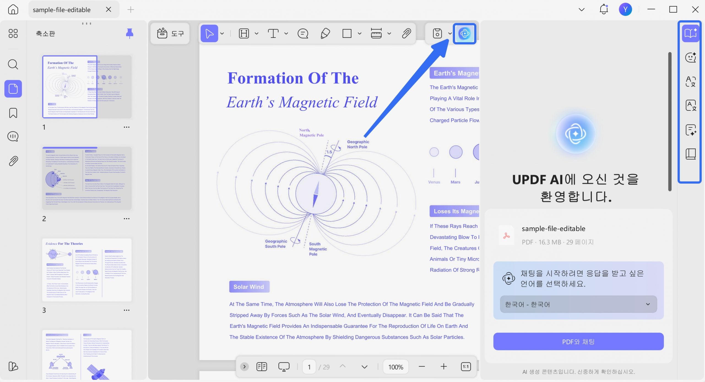Open the AI document translate page icon
Screen dimensions: 705x382
pos(690,105)
